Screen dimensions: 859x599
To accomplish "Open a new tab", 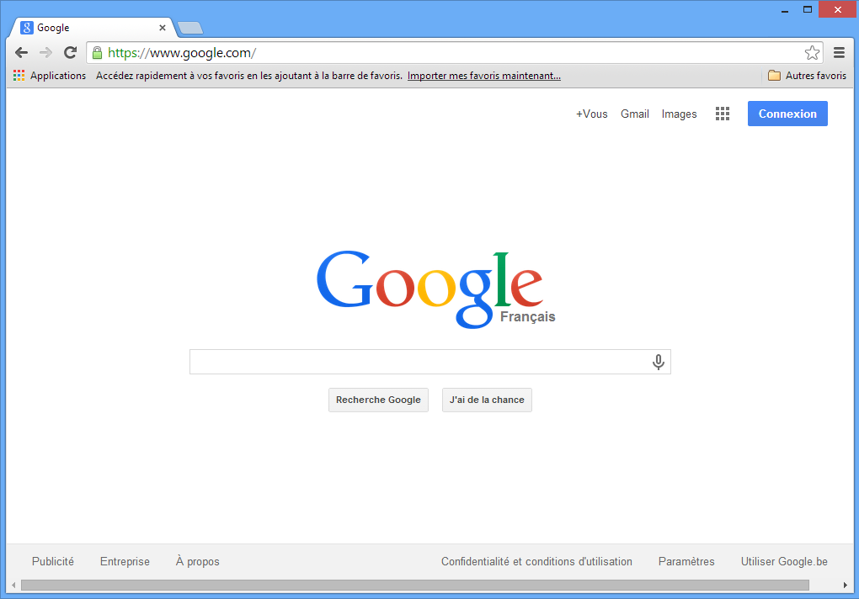I will tap(190, 28).
